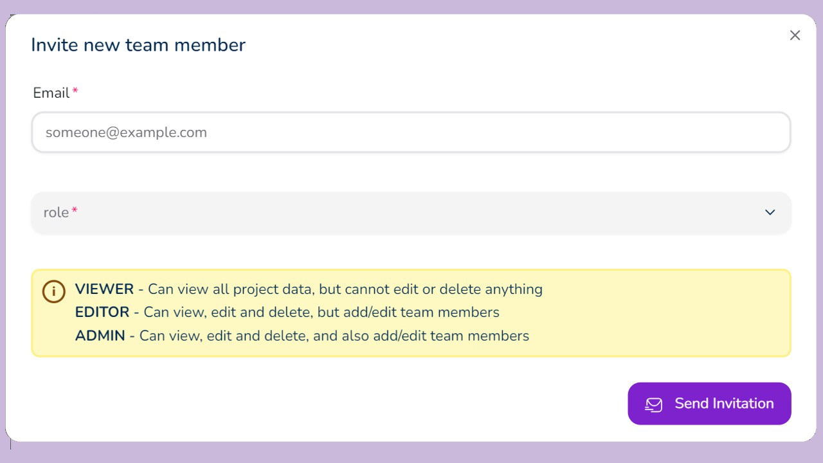The height and width of the screenshot is (463, 823).
Task: Close the invite team member dialog
Action: (x=795, y=35)
